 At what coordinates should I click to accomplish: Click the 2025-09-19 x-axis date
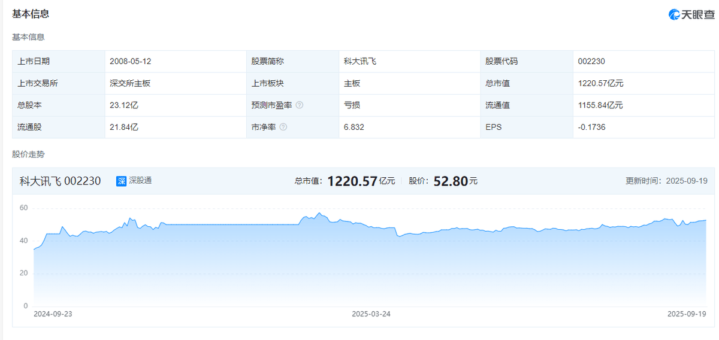[688, 314]
